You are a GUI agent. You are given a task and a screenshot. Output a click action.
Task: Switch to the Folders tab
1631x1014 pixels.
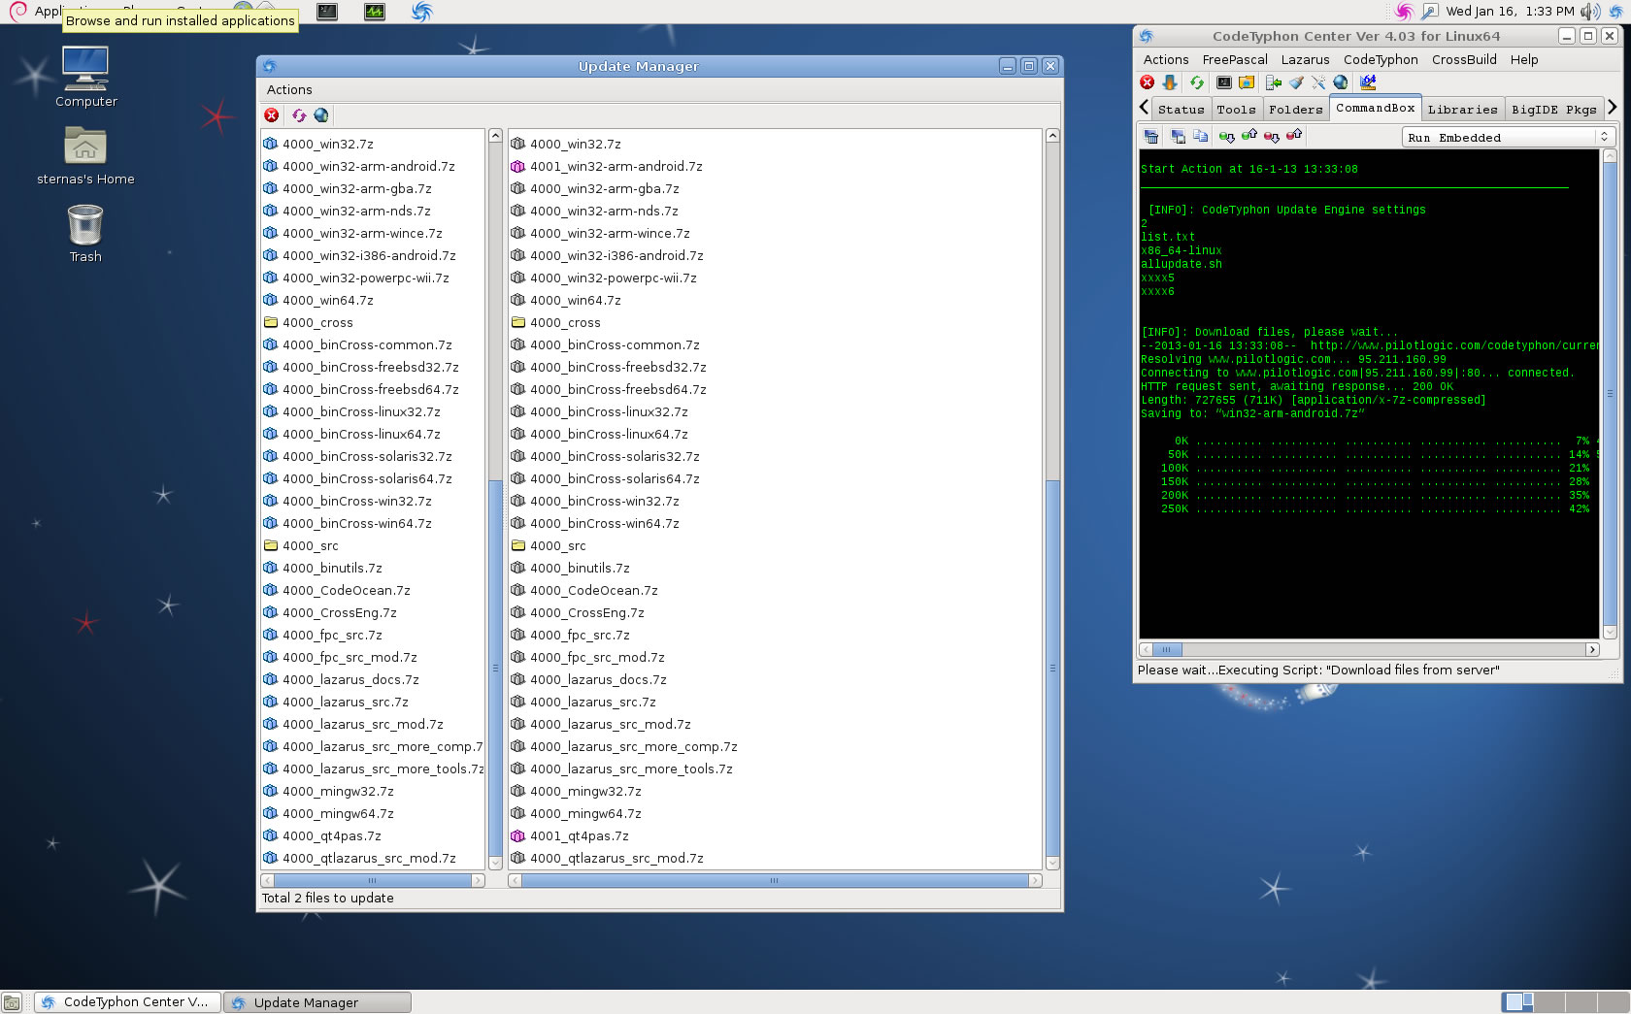(x=1296, y=110)
